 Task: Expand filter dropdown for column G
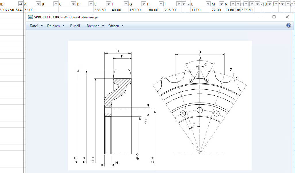143,4
